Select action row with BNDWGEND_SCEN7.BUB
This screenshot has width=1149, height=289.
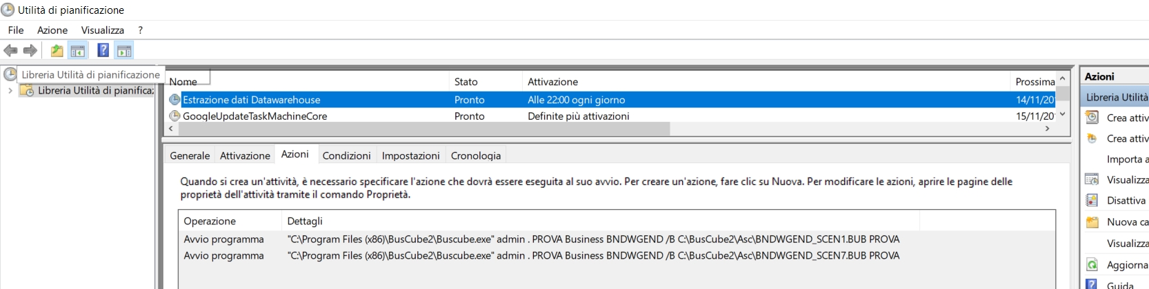tap(617, 255)
